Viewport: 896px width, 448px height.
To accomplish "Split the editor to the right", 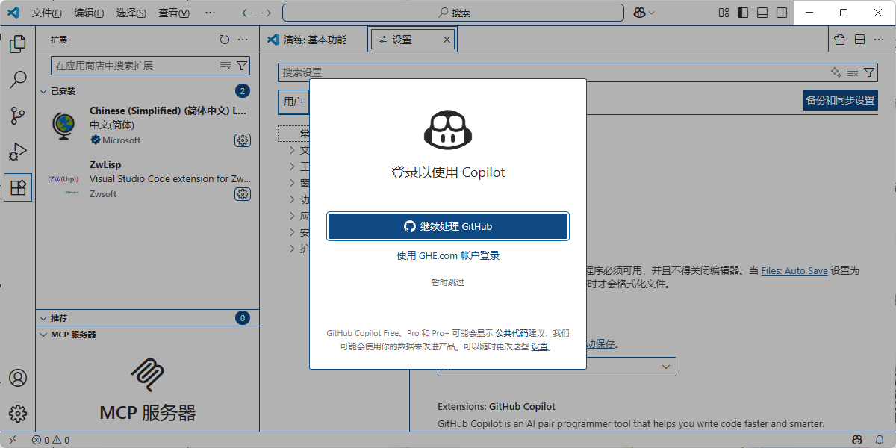I will pos(859,40).
